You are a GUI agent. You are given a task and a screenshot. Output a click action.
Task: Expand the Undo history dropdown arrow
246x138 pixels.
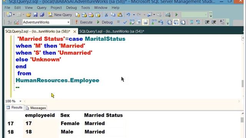[x=134, y=15]
